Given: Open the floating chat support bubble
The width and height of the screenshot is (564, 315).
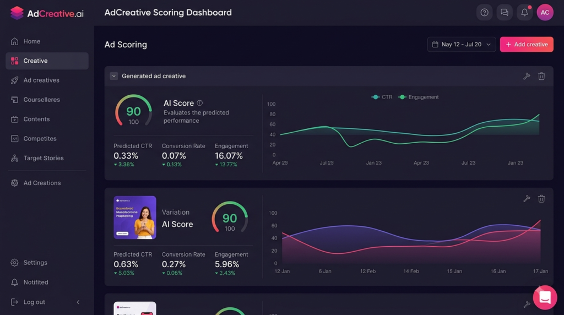Looking at the screenshot, I should [545, 297].
